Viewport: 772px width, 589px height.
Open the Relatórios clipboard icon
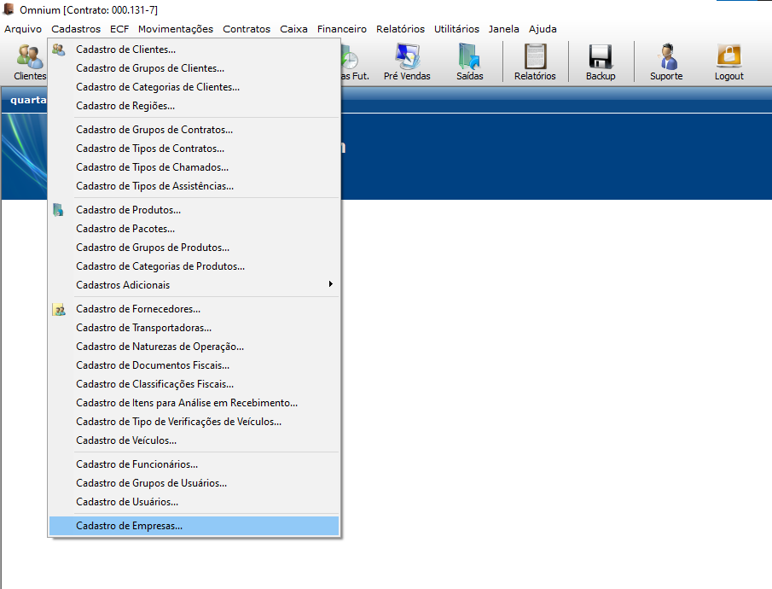point(535,56)
